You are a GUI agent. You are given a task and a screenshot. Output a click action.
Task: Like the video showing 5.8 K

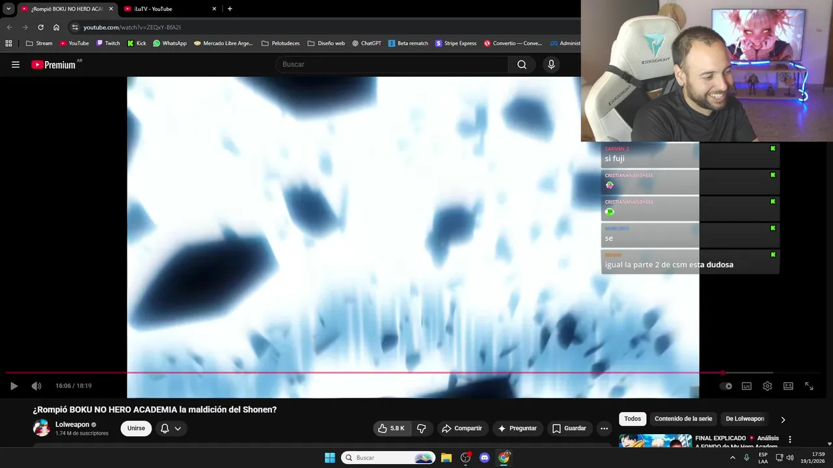(392, 428)
